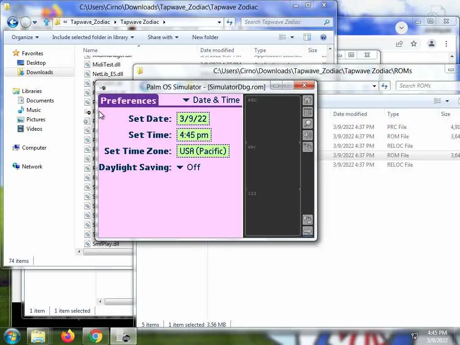Sort by Date modified in Tapwave Zodiac window
Screen dimensions: 460x345
tap(217, 50)
